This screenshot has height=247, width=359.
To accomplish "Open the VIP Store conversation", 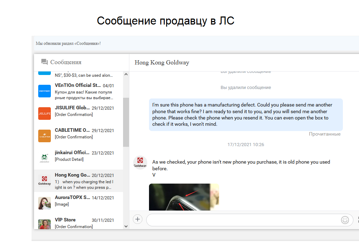I will [x=79, y=222].
